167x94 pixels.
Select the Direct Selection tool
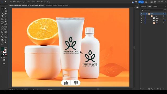click(5, 8)
